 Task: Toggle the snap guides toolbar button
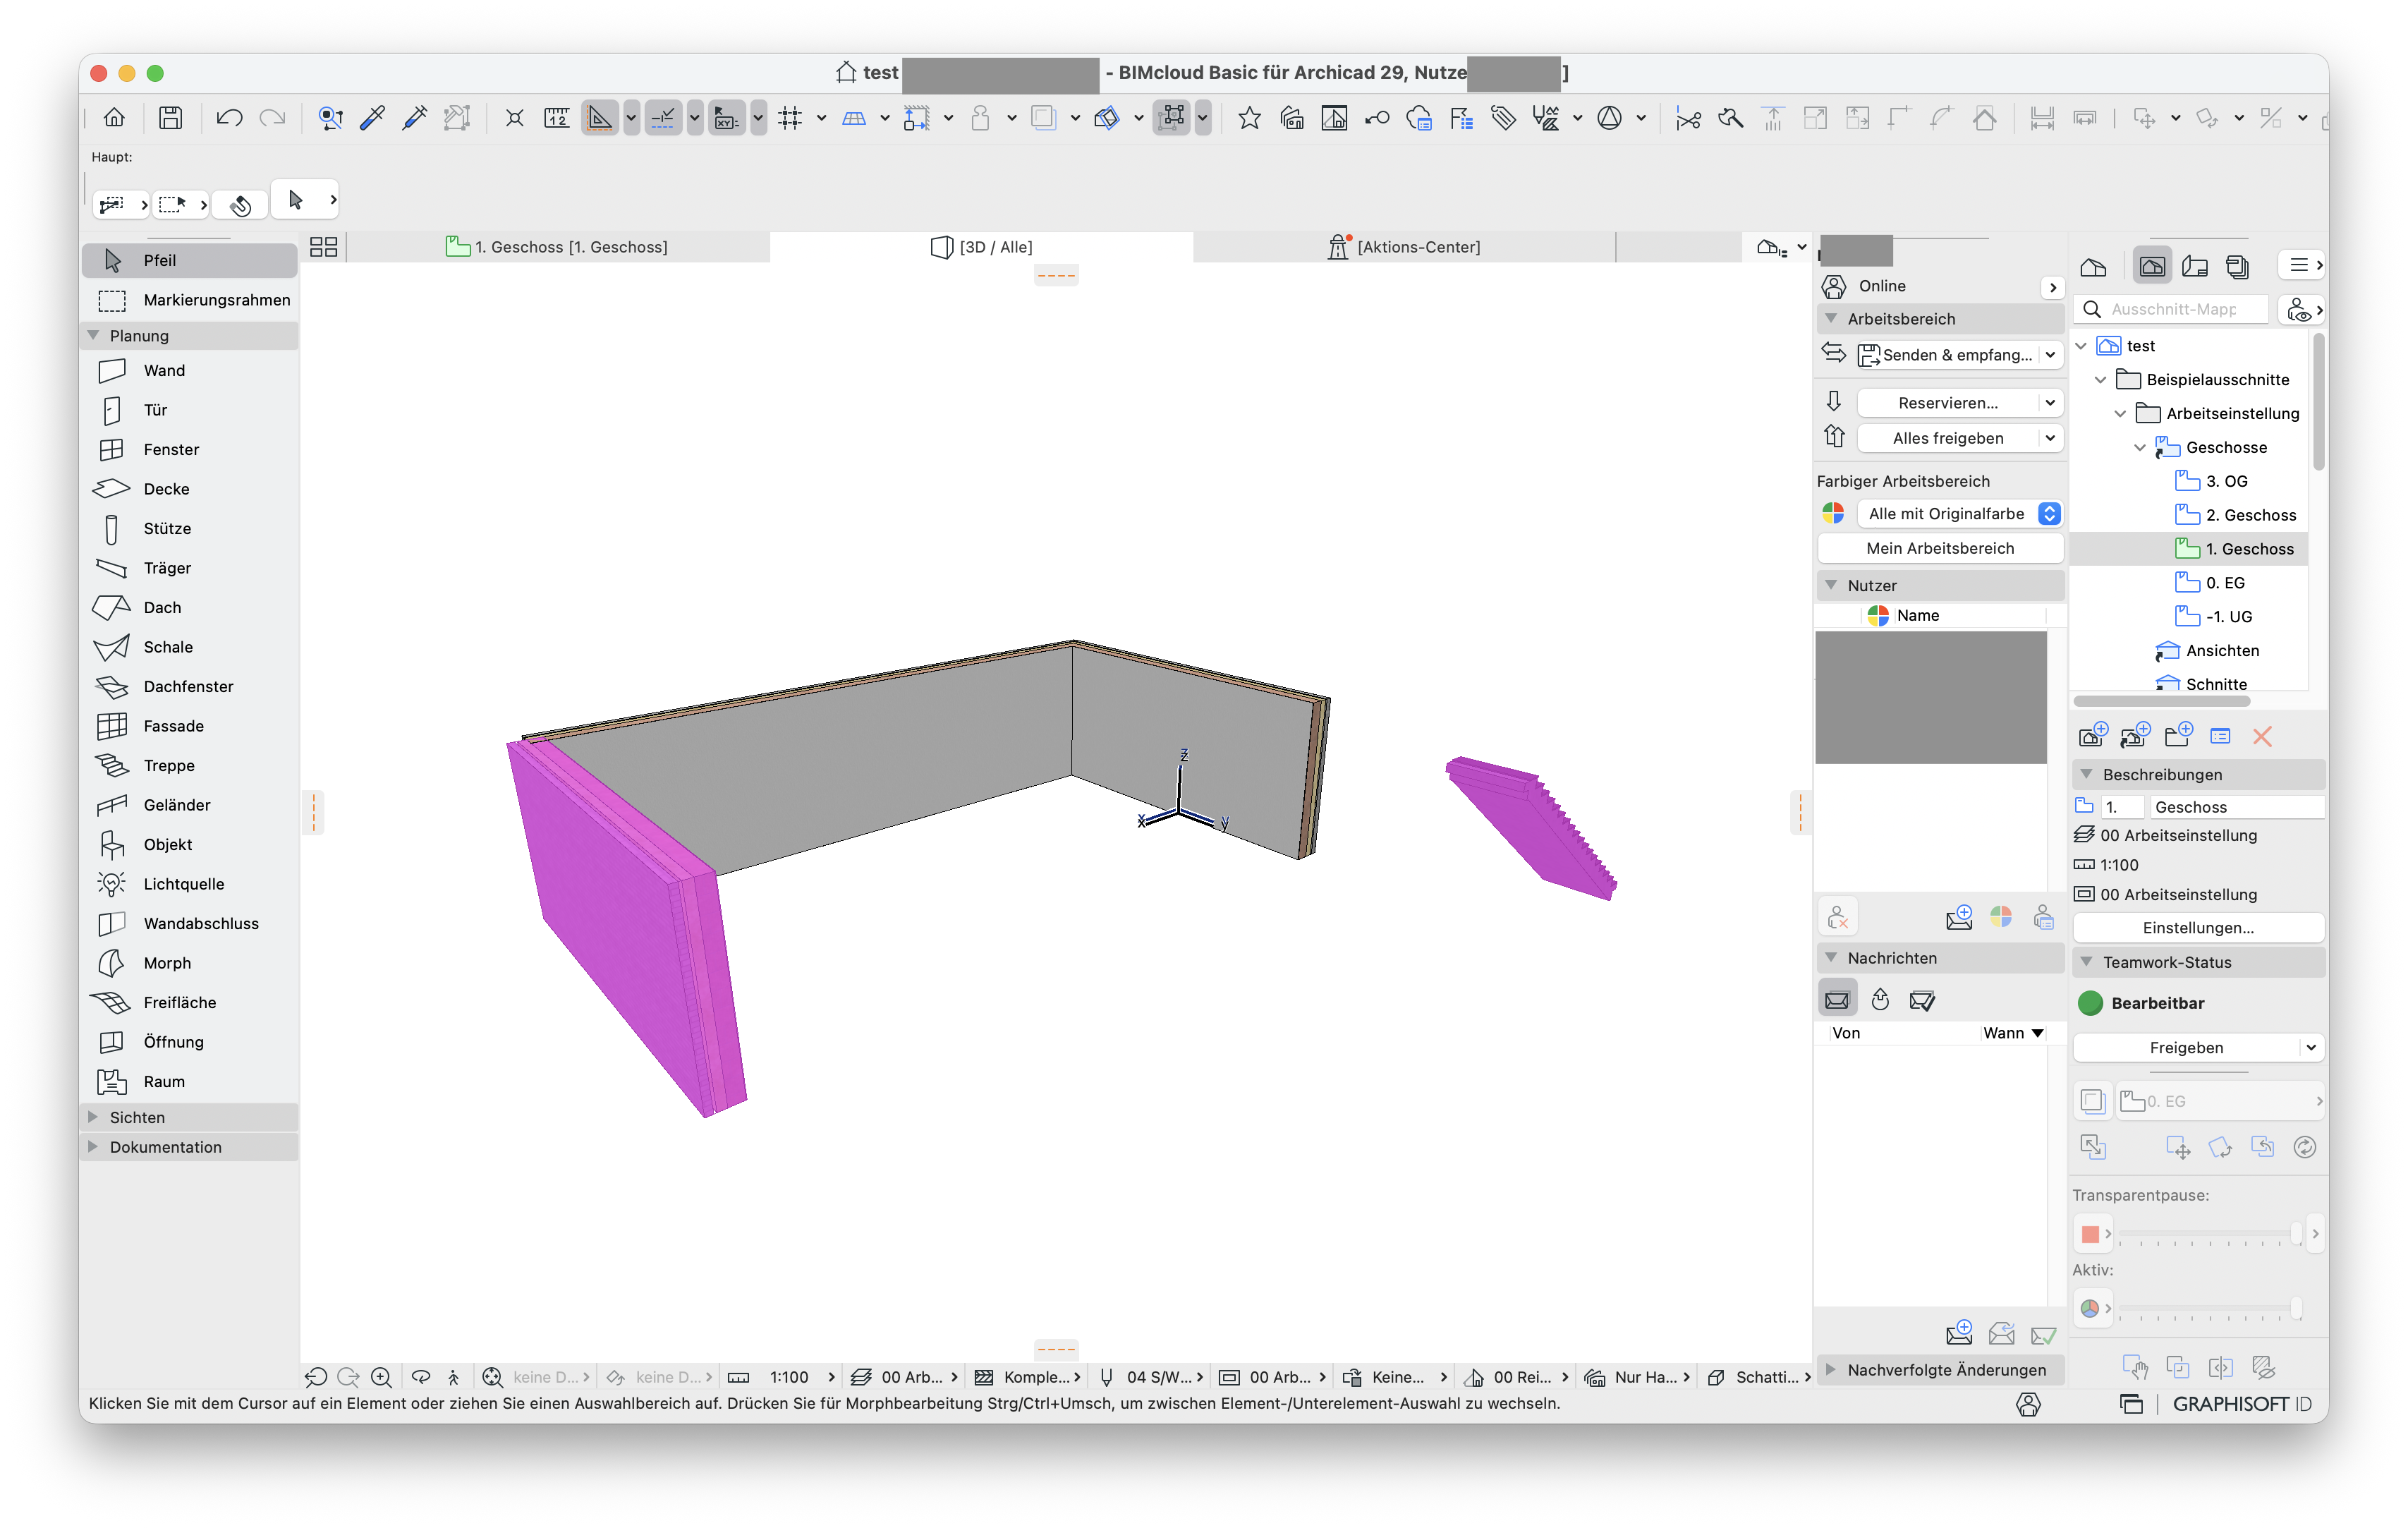[663, 118]
